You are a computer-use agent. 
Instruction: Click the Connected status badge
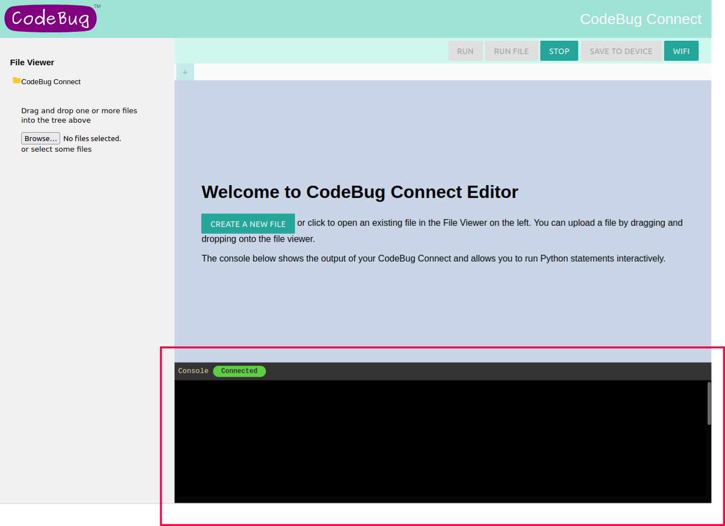(239, 371)
